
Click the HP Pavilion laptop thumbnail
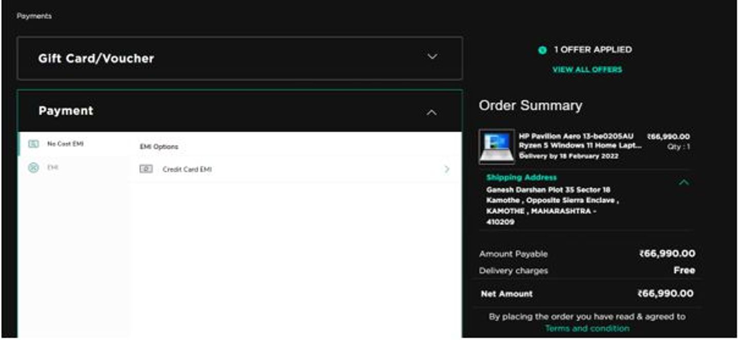pyautogui.click(x=497, y=146)
